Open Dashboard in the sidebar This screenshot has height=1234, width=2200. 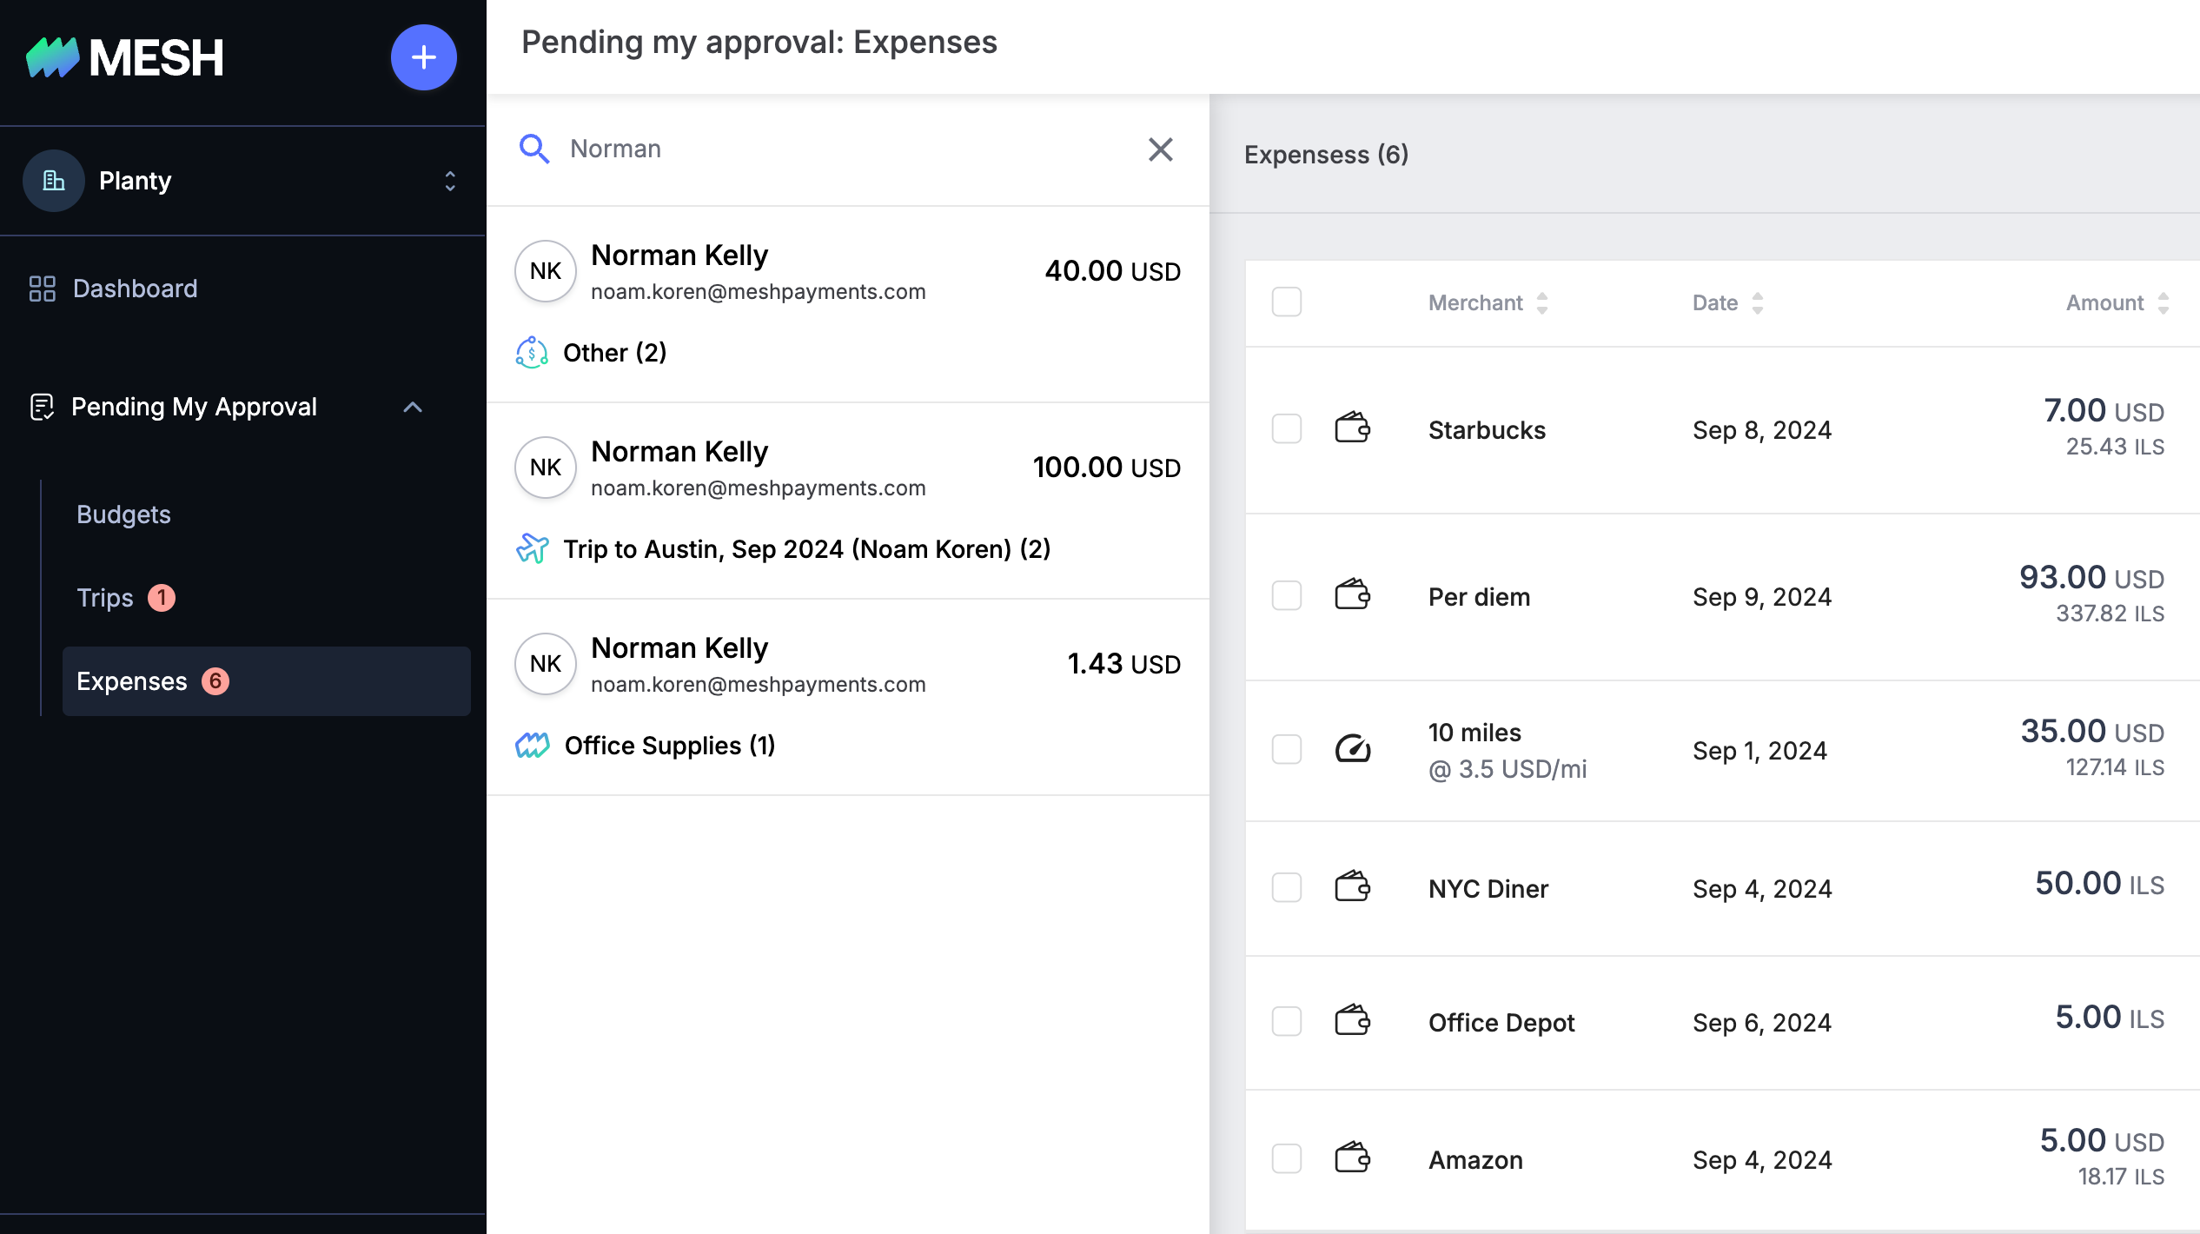136,289
